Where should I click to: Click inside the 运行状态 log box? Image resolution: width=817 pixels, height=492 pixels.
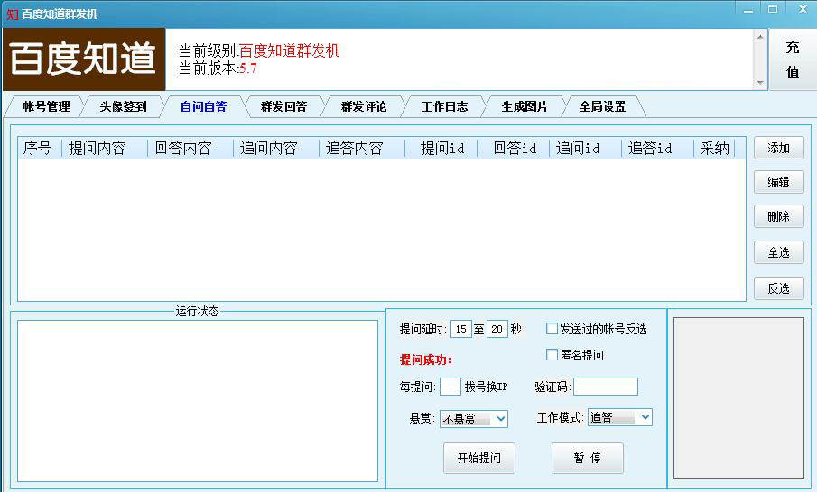(198, 400)
